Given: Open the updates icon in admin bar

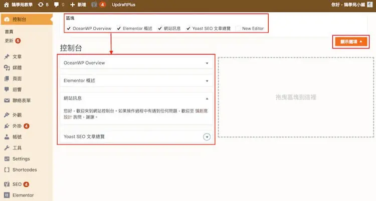Looking at the screenshot, I should (41, 4).
